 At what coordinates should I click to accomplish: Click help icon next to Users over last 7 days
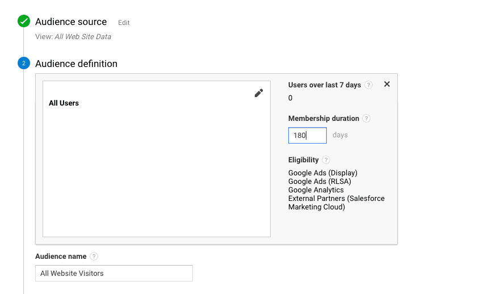[x=369, y=85]
